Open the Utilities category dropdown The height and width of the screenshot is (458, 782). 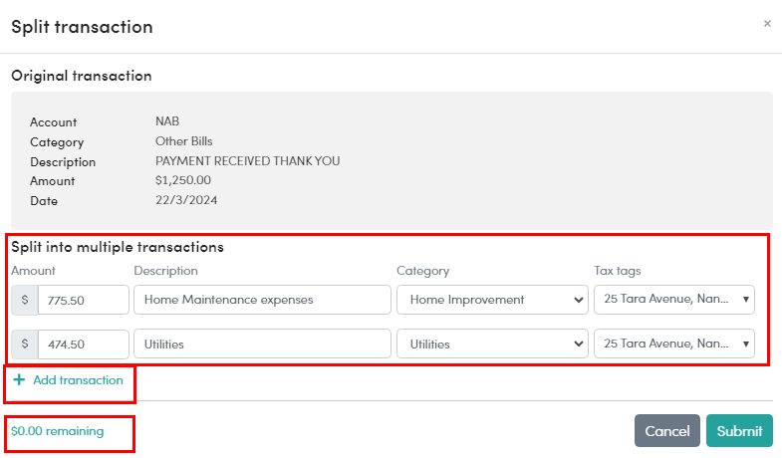click(x=492, y=343)
